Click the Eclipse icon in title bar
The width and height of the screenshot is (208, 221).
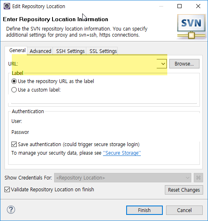7,7
